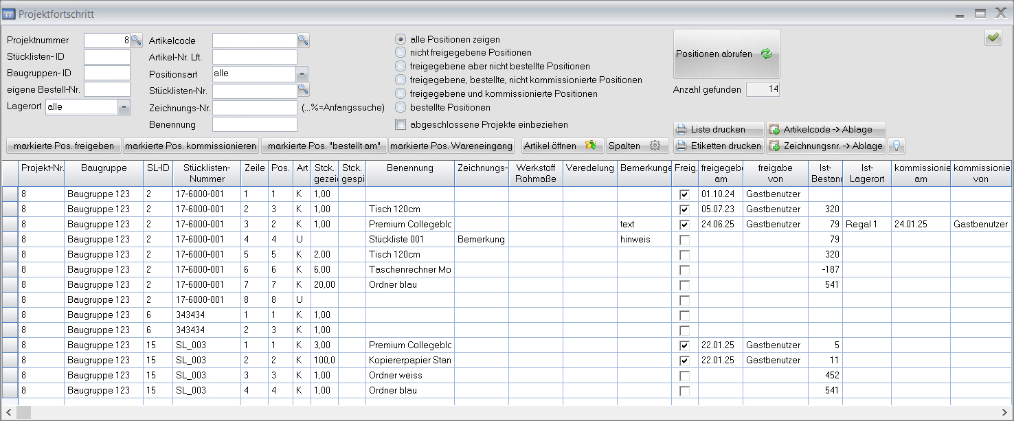Open the Lagerort dropdown
Image resolution: width=1014 pixels, height=421 pixels.
(124, 107)
